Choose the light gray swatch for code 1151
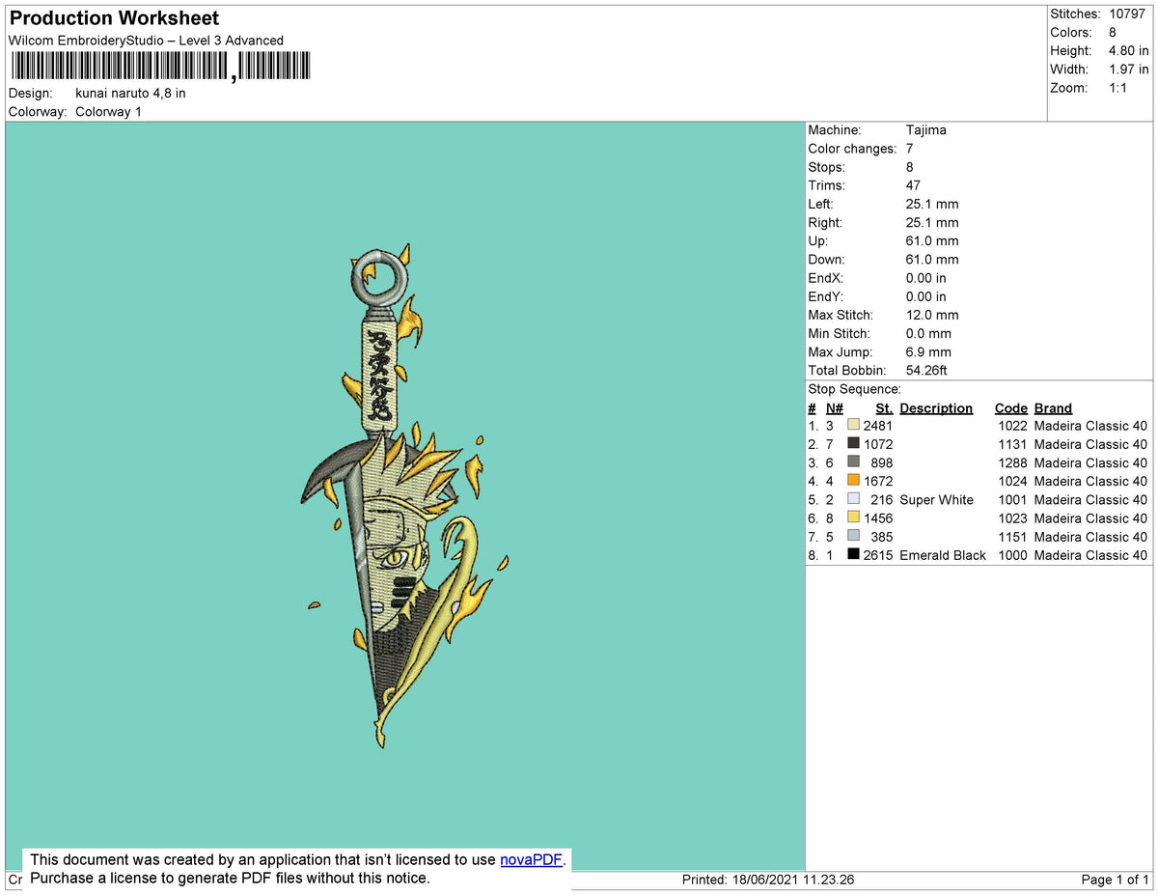Viewport: 1158px width, 895px height. [x=853, y=537]
